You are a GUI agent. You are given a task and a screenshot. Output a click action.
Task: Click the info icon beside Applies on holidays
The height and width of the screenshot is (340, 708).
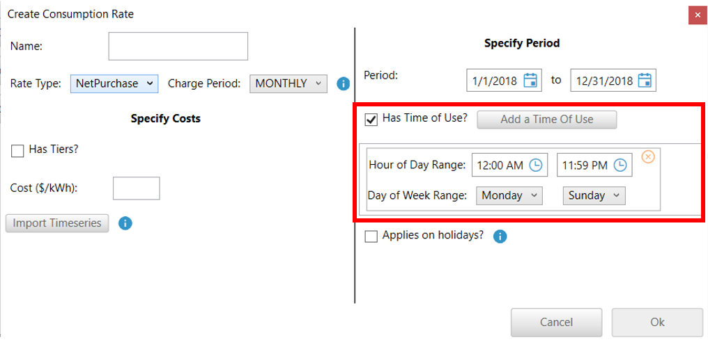(500, 236)
